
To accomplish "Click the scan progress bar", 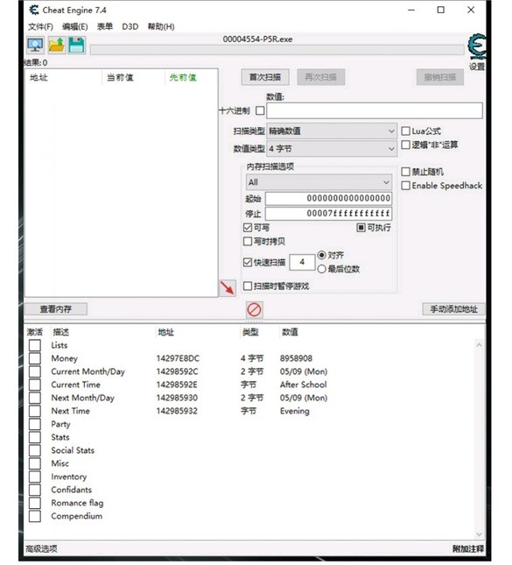I will click(277, 50).
